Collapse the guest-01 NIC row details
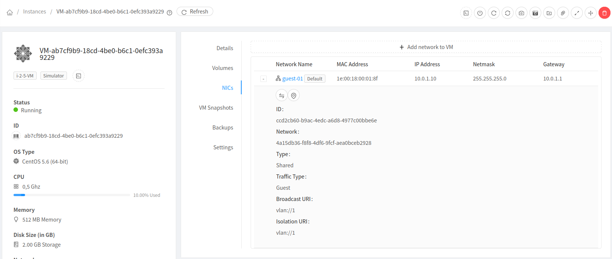 click(x=264, y=79)
